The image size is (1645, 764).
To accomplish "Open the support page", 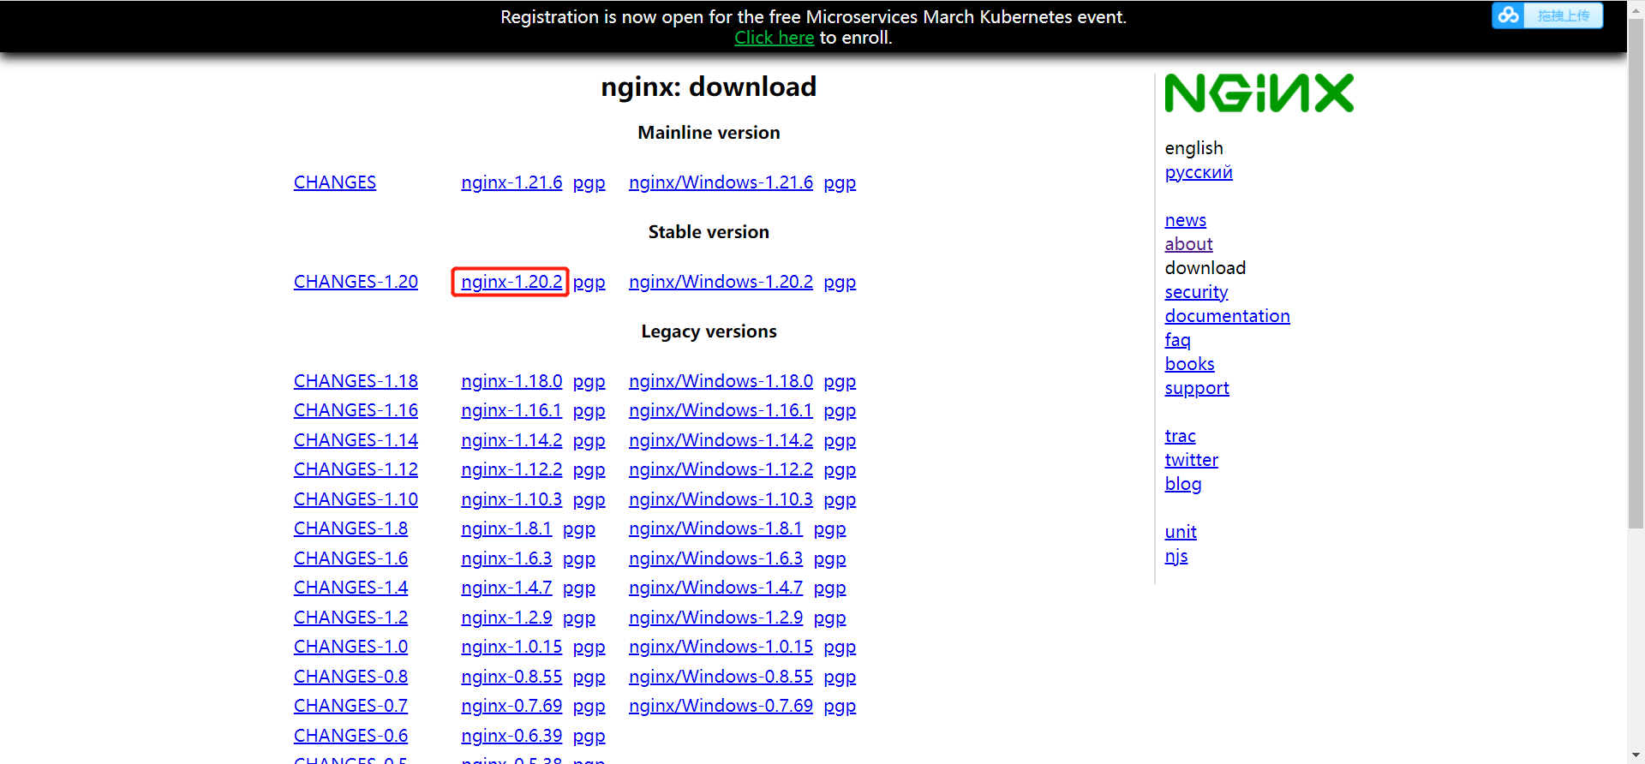I will point(1197,388).
